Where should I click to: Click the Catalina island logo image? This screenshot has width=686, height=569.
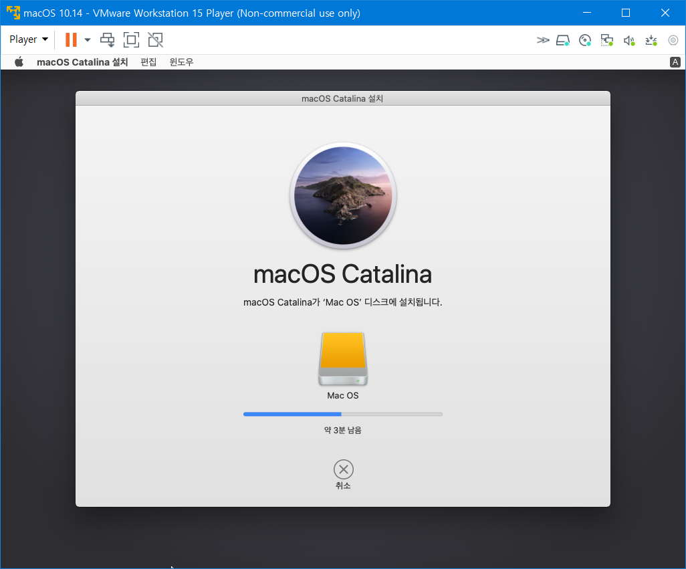[343, 195]
